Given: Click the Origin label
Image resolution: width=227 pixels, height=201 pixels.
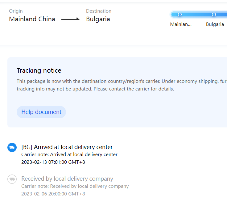Looking at the screenshot, I should pyautogui.click(x=16, y=11).
